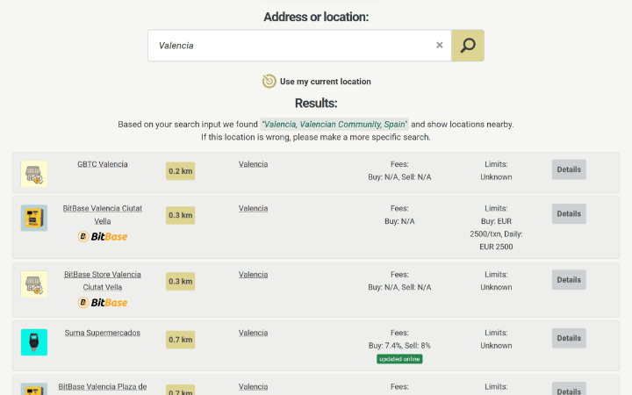Open the GBTC Valencia listing link
The width and height of the screenshot is (632, 395).
click(x=103, y=164)
